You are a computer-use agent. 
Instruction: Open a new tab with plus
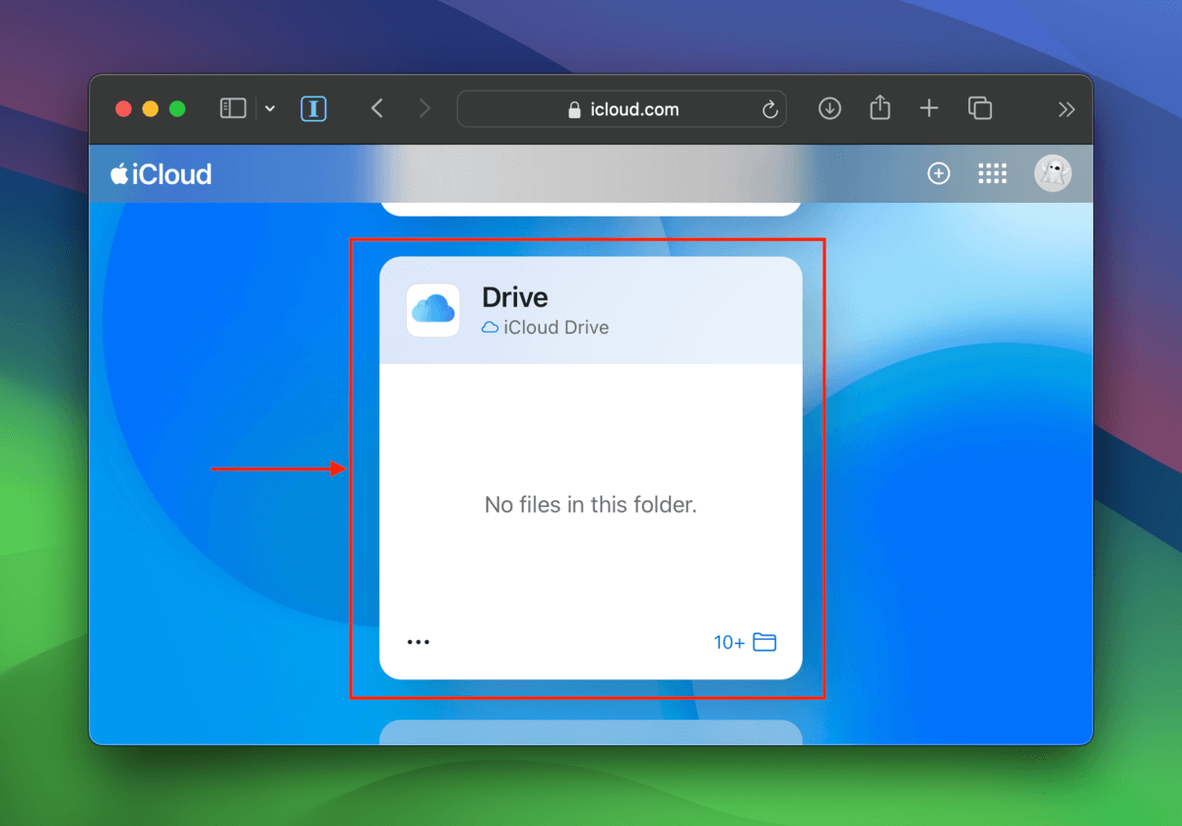[929, 108]
